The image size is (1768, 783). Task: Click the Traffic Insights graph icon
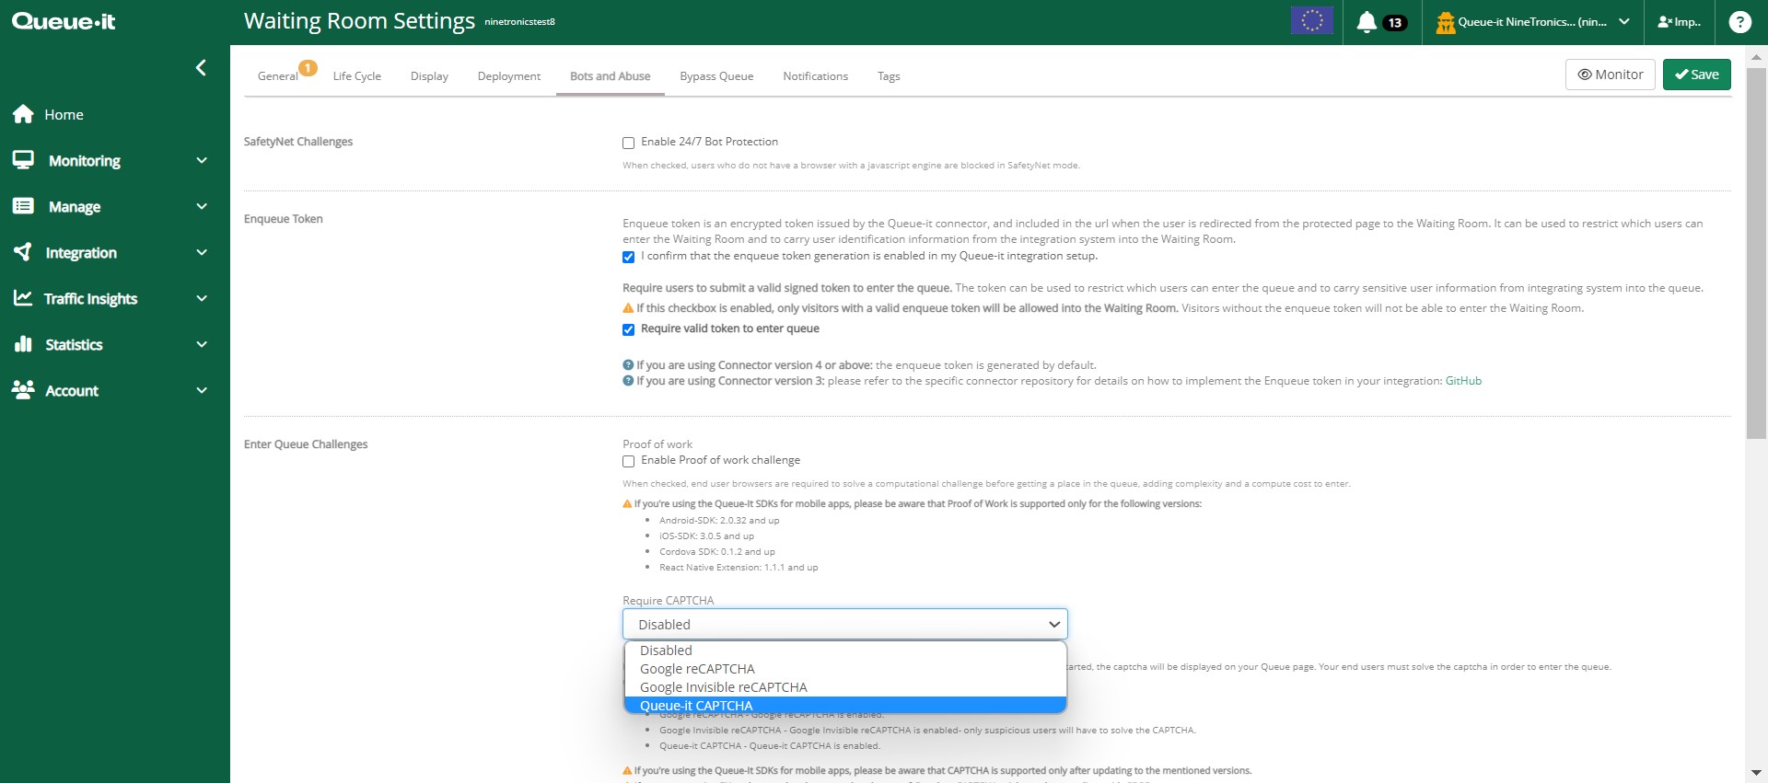(x=23, y=298)
